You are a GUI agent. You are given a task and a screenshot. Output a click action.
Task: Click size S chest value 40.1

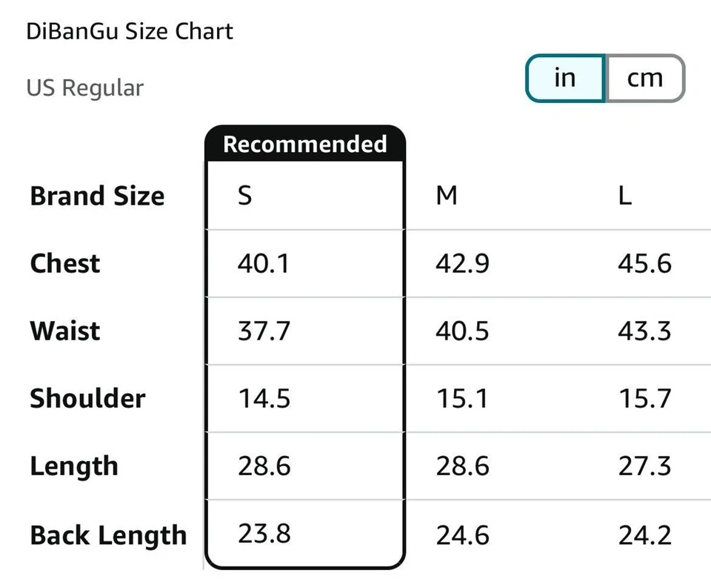(x=264, y=263)
